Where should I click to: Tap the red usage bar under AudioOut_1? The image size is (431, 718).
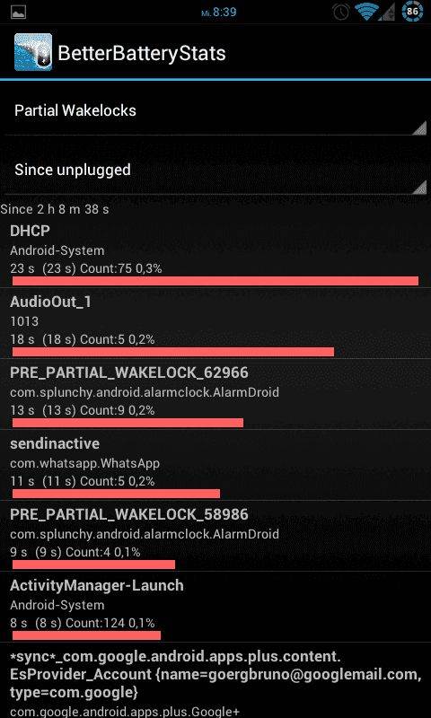click(173, 352)
